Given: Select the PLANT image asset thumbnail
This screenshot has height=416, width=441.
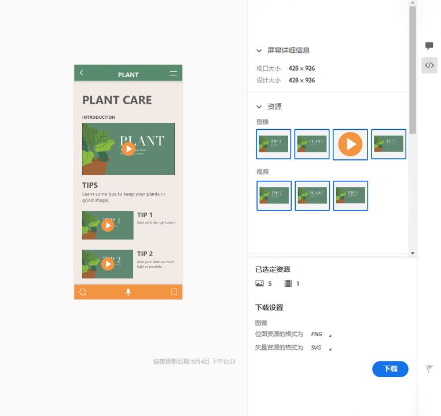Looking at the screenshot, I should click(x=312, y=144).
